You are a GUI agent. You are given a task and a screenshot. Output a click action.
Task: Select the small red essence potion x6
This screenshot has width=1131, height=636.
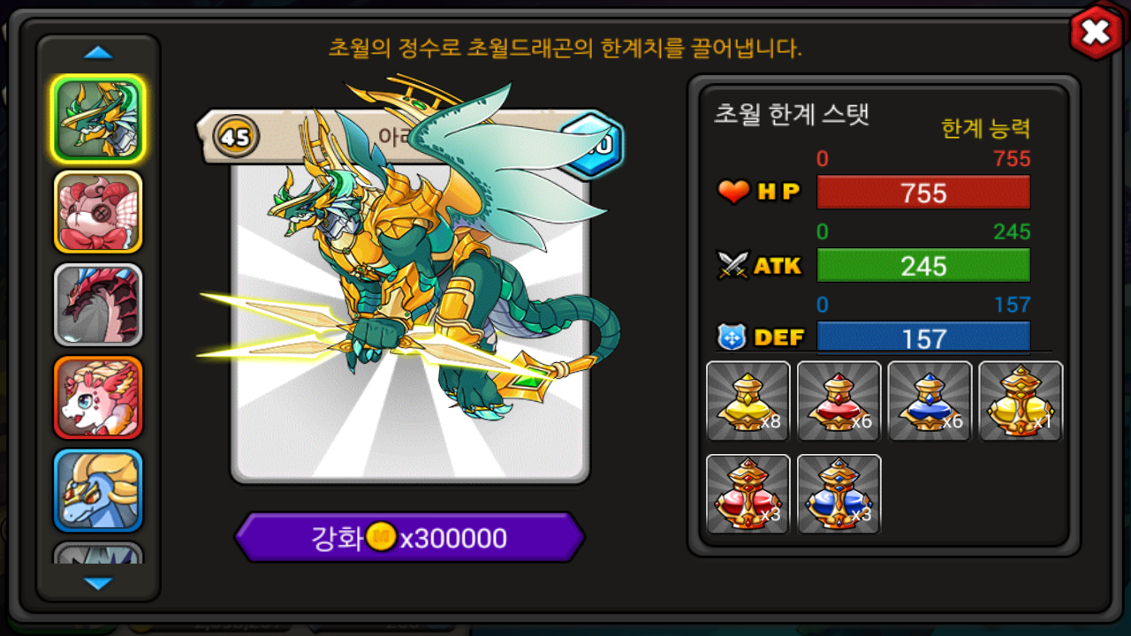pyautogui.click(x=839, y=401)
